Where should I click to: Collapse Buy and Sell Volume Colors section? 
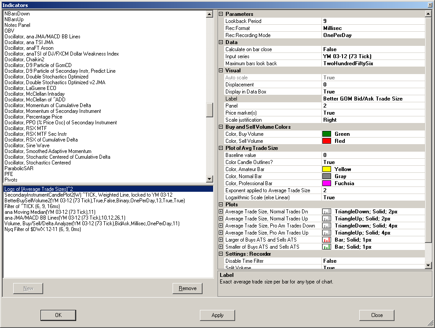click(221, 127)
